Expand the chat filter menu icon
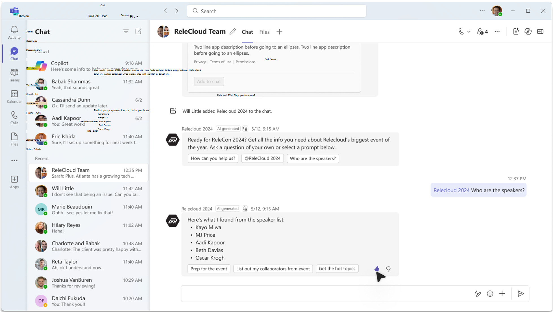The image size is (553, 312). tap(126, 32)
